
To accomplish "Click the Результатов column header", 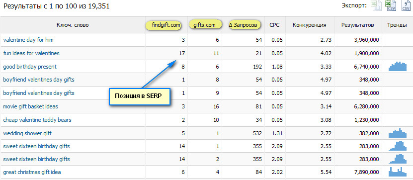I will [358, 25].
